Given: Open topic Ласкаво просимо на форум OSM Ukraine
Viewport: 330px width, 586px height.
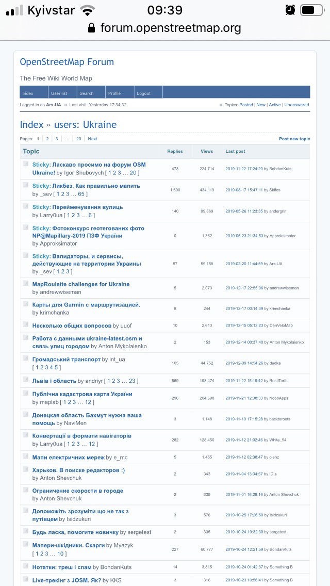Looking at the screenshot, I should (x=89, y=169).
